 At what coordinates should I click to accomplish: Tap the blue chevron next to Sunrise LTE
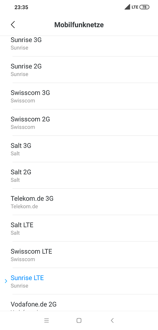pos(6,281)
